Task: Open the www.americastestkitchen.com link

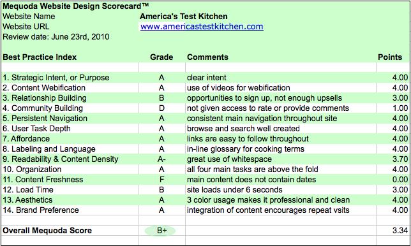Action: click(x=202, y=26)
